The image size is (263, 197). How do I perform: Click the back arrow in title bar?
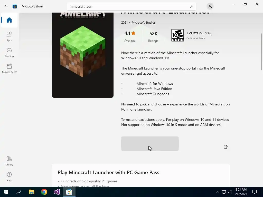pos(6,6)
